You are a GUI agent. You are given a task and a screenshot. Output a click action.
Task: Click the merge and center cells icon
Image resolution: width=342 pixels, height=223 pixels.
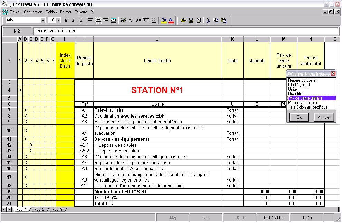click(x=114, y=20)
